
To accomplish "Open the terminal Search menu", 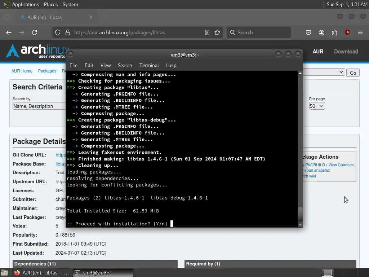I will (125, 66).
